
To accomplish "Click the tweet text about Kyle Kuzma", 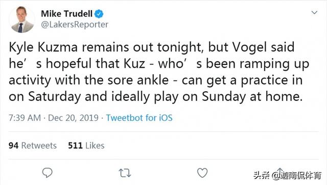I will click(x=159, y=72).
